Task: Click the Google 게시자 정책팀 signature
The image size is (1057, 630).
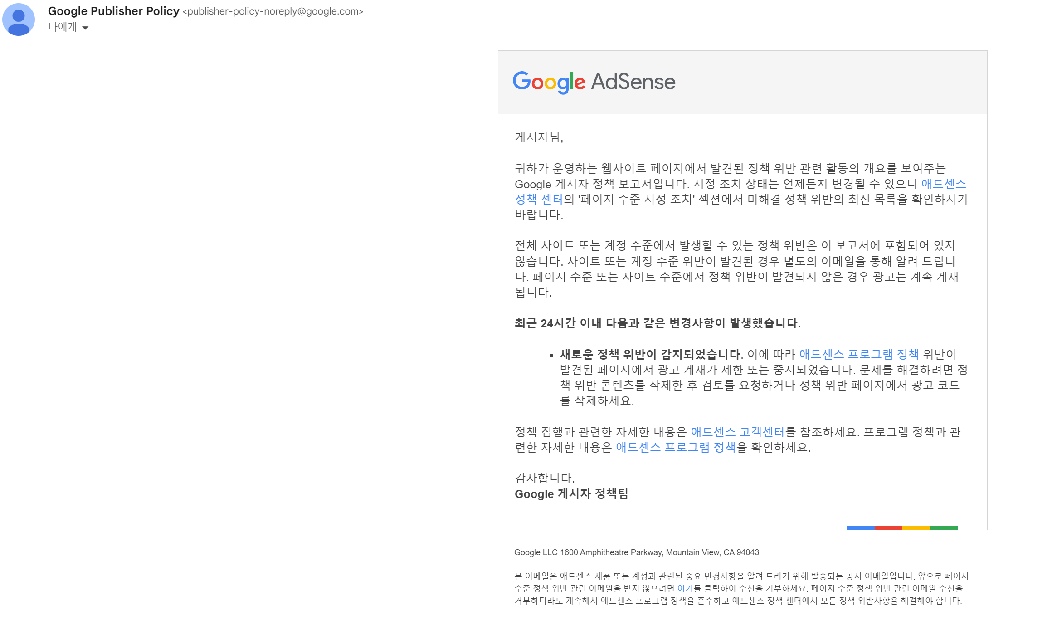Action: (x=571, y=494)
